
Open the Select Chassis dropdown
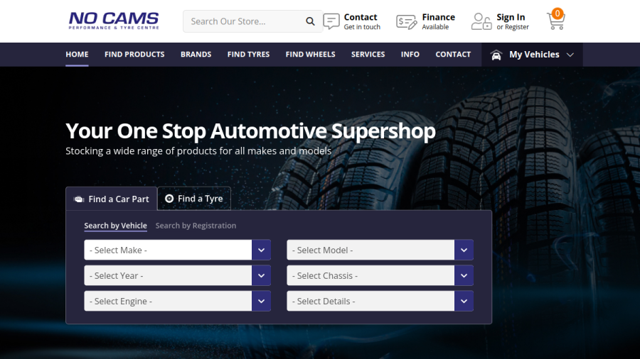[x=380, y=275]
